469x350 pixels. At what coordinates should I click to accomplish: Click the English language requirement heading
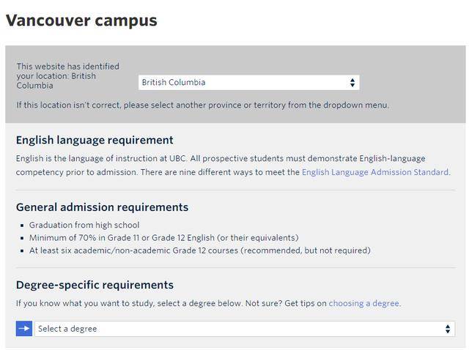click(95, 140)
